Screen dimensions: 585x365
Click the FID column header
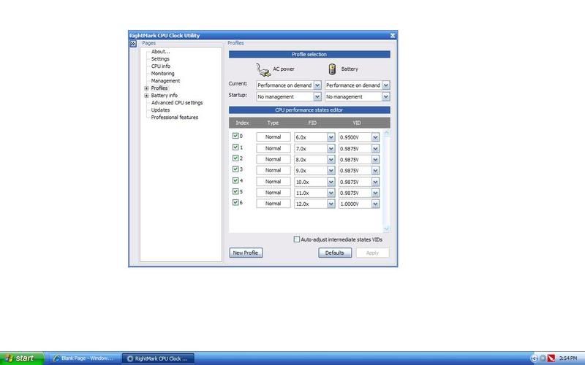tap(312, 123)
